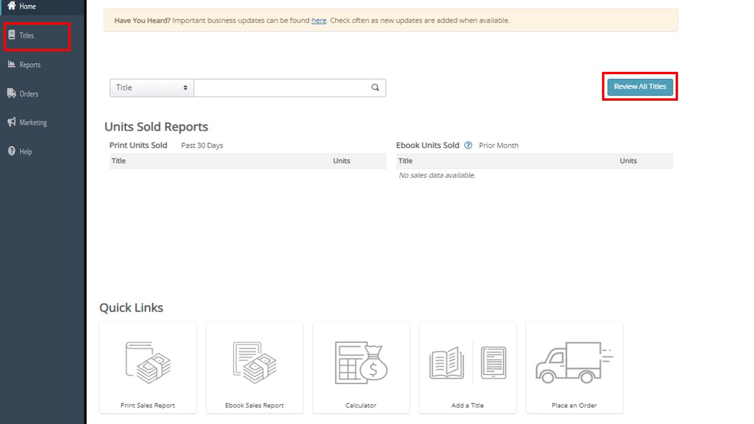
Task: Click the Ebook Units Sold help icon
Action: [468, 145]
